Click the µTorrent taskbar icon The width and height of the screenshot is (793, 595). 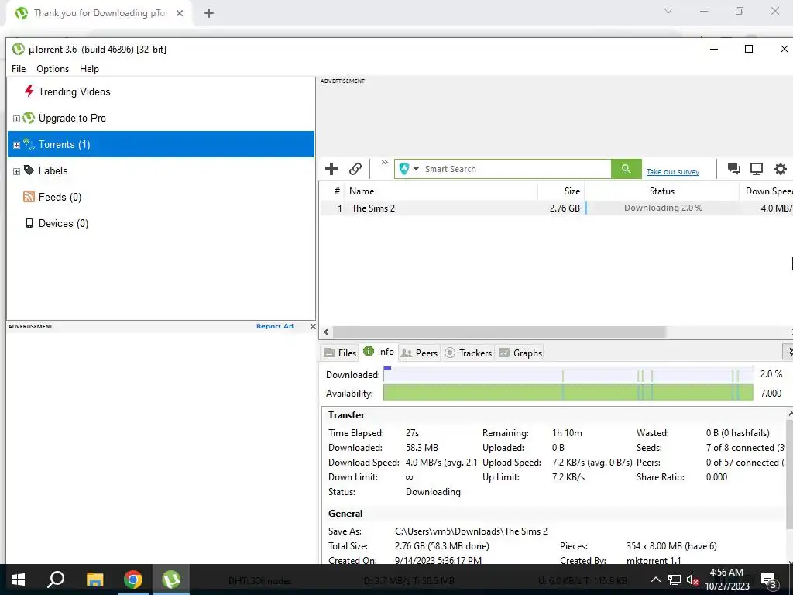tap(171, 580)
